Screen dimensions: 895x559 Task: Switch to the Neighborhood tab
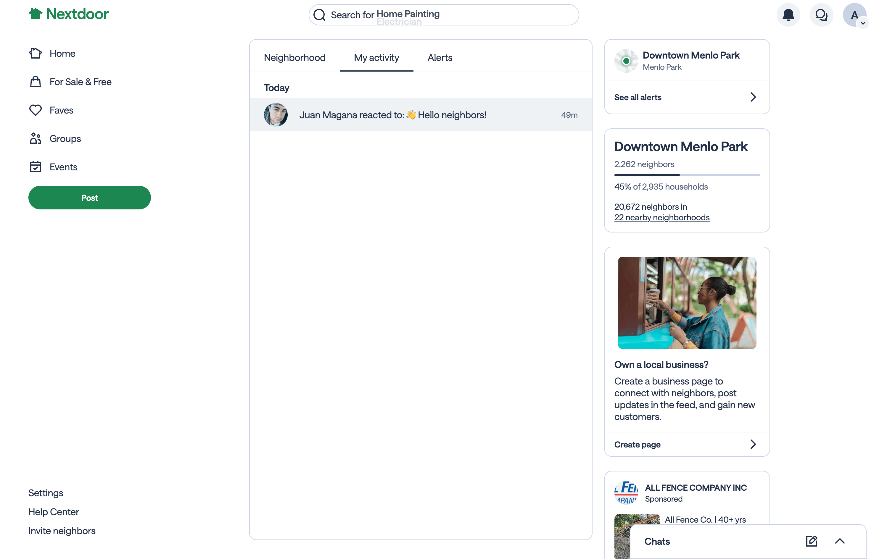click(294, 57)
